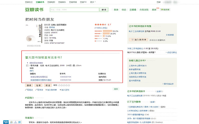Open the 365个建意的藏书室 doulist
Viewport: 199px width, 124px height.
coord(136,114)
